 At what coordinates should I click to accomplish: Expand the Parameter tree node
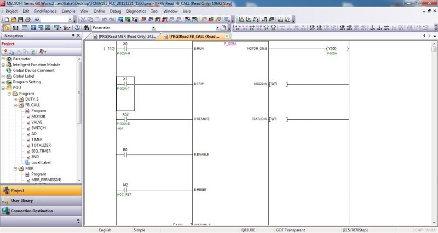pyautogui.click(x=3, y=59)
